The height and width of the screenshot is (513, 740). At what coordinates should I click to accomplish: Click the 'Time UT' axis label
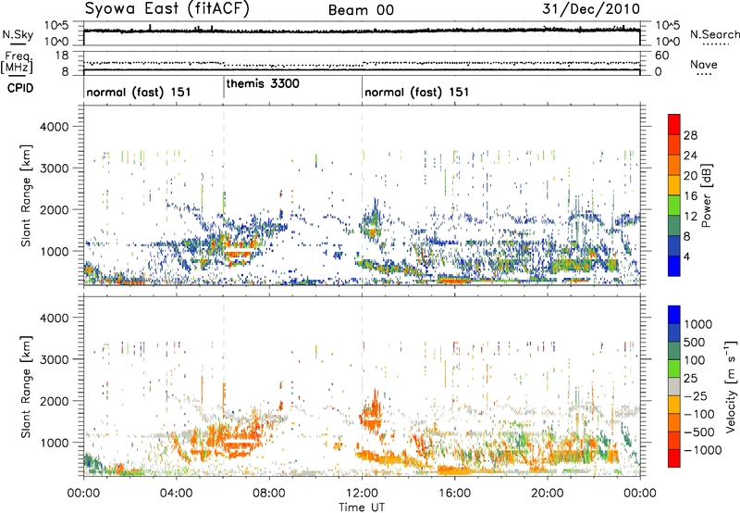pyautogui.click(x=362, y=507)
